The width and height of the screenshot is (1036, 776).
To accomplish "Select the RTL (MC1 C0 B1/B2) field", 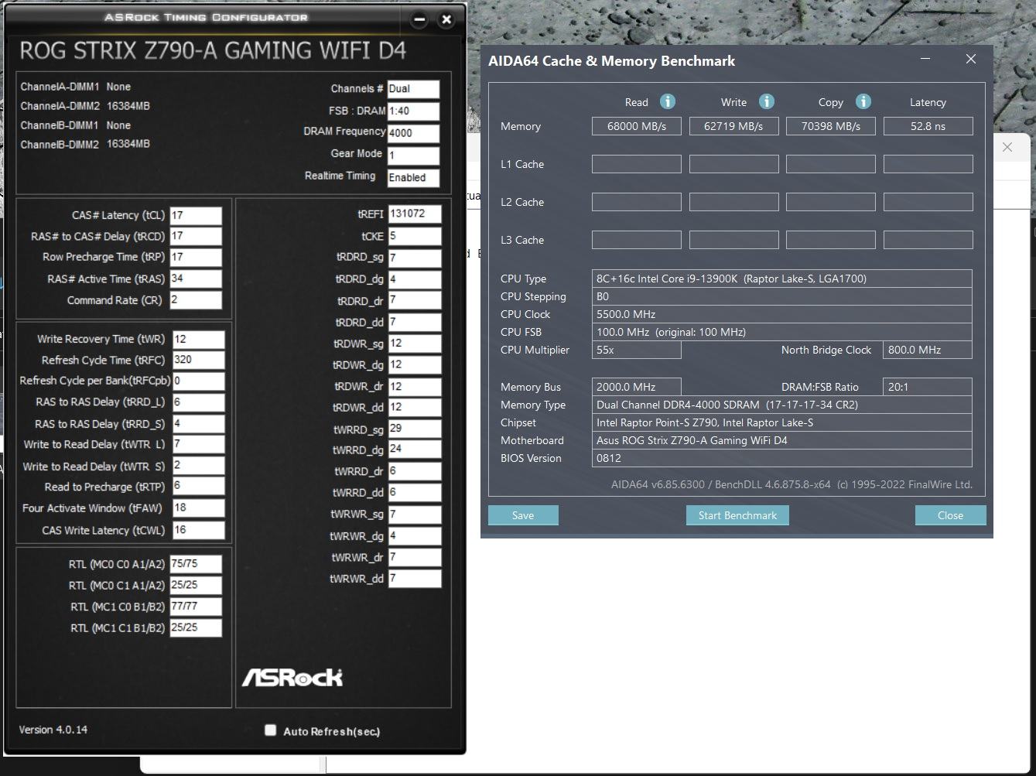I will coord(196,607).
